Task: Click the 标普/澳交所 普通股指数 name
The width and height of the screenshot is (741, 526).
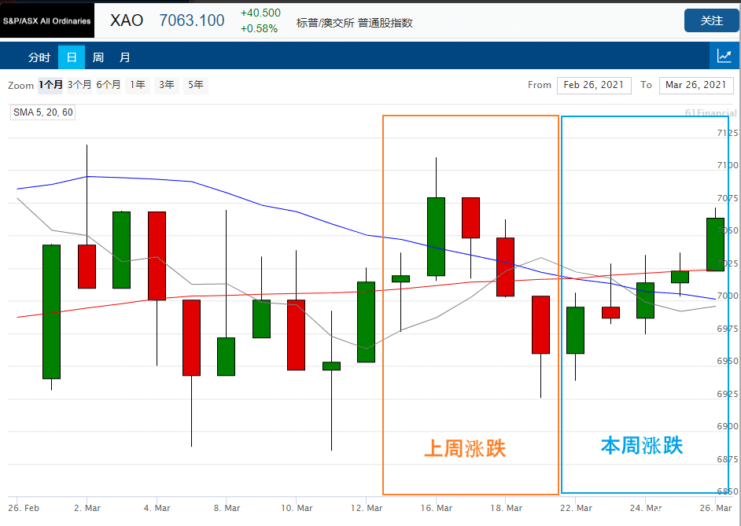Action: point(355,23)
